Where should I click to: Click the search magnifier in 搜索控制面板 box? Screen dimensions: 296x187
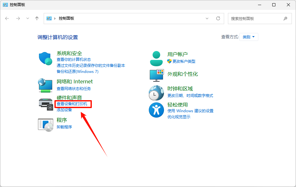[285, 18]
